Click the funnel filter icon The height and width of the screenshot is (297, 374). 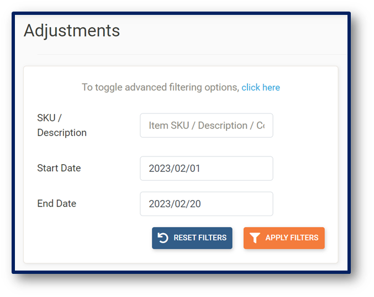(254, 238)
